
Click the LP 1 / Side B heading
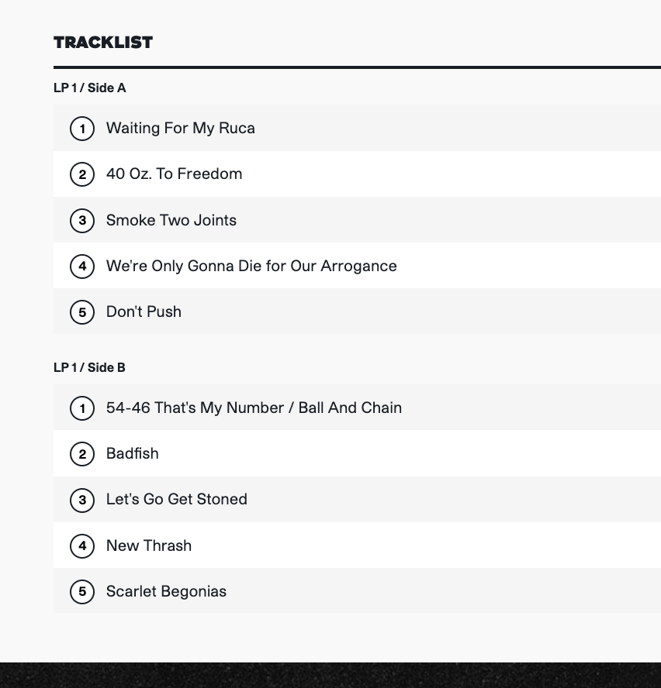pyautogui.click(x=89, y=367)
